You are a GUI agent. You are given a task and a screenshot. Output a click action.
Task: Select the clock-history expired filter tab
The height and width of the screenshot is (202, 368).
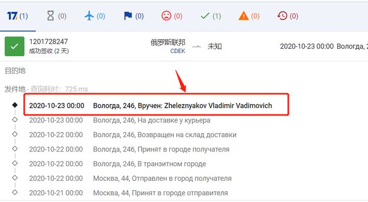coord(287,16)
